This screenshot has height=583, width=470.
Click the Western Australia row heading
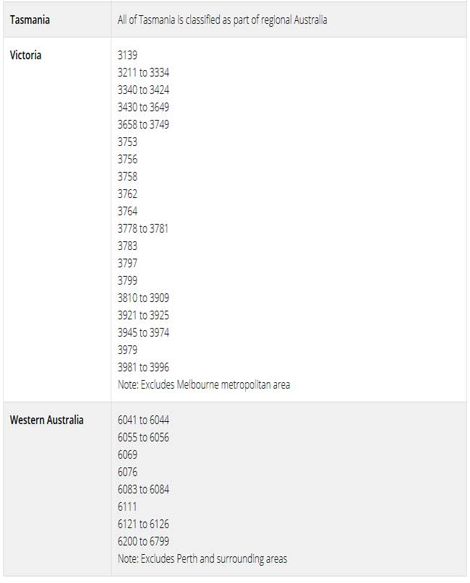[x=46, y=420]
